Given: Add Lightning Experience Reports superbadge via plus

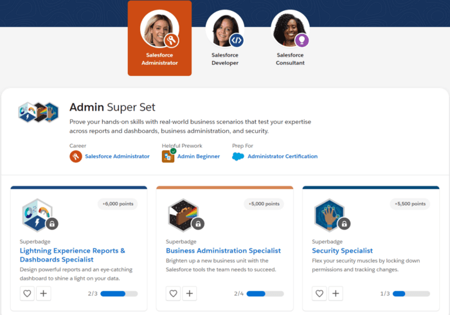Looking at the screenshot, I should (x=44, y=294).
